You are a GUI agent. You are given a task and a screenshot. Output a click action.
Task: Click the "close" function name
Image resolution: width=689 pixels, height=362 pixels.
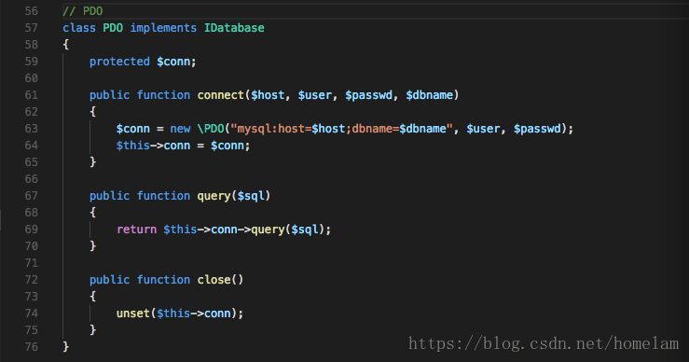tap(214, 280)
